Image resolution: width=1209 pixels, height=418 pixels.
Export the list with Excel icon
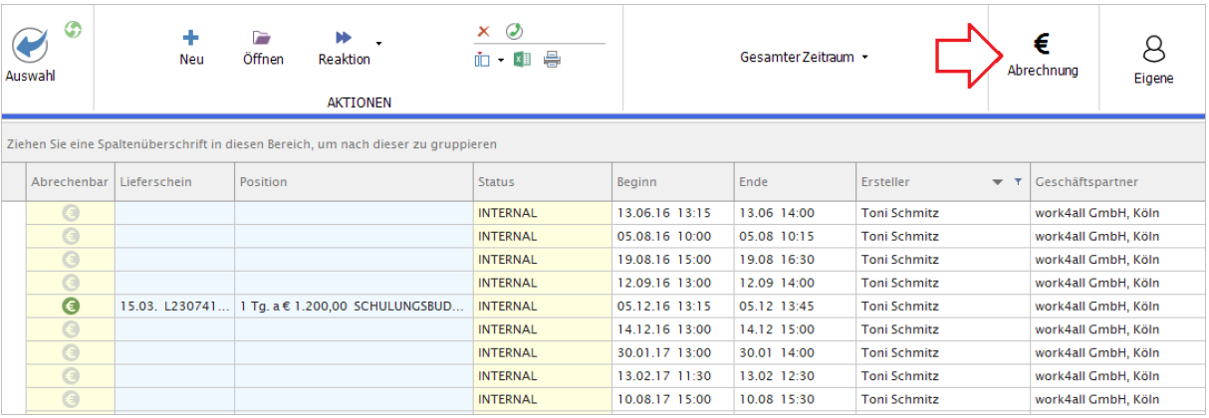(x=522, y=60)
